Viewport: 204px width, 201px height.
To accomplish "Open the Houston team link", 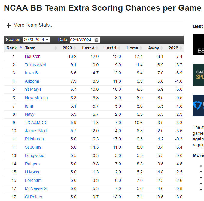I will 32,56.
